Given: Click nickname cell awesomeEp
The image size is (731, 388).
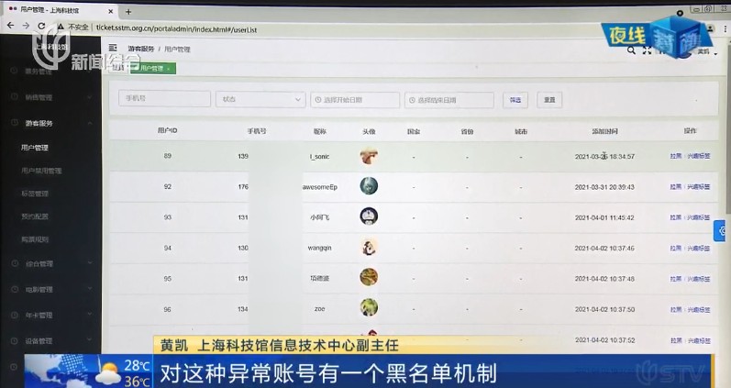Looking at the screenshot, I should [x=320, y=187].
